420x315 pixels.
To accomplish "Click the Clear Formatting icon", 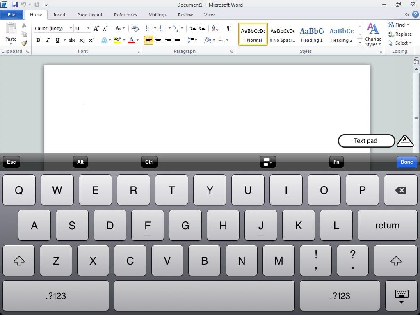I will [x=135, y=28].
